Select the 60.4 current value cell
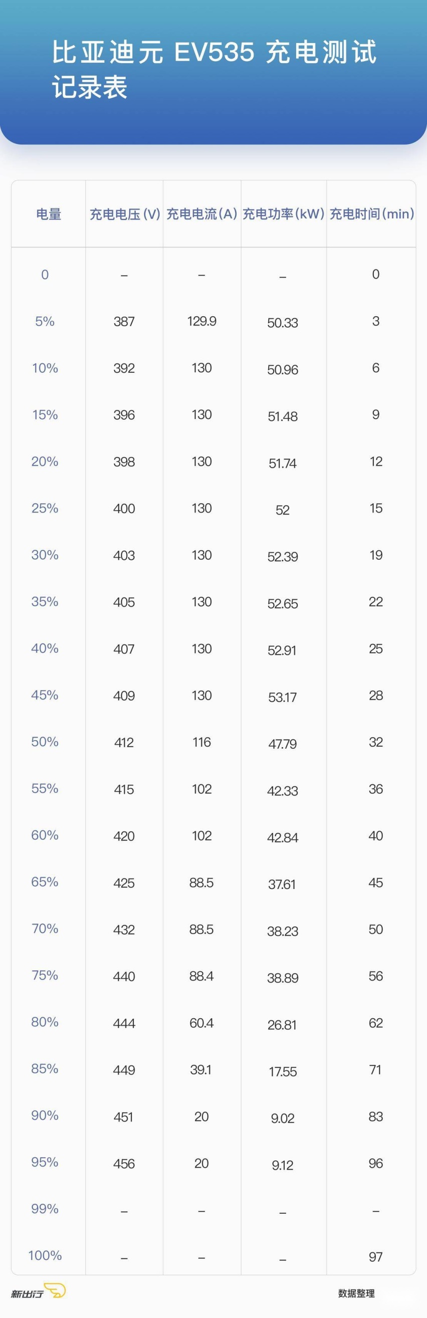Viewport: 427px width, 1318px height. click(201, 1023)
